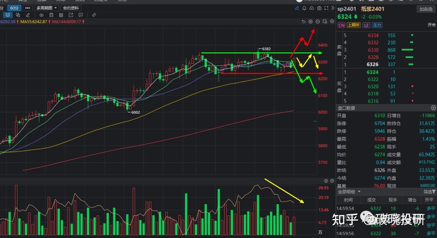
Task: Click the 上期所 exchange tag
Action: 354,25
